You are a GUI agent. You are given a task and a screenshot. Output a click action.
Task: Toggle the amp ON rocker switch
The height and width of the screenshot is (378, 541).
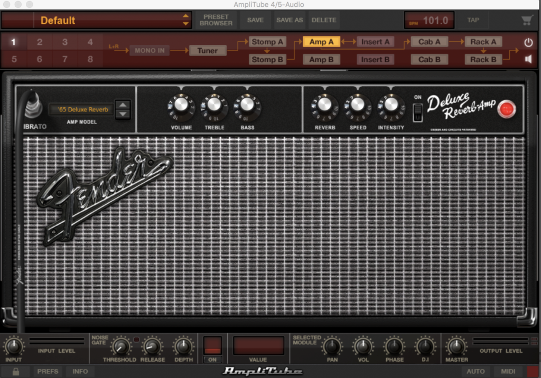click(x=418, y=111)
